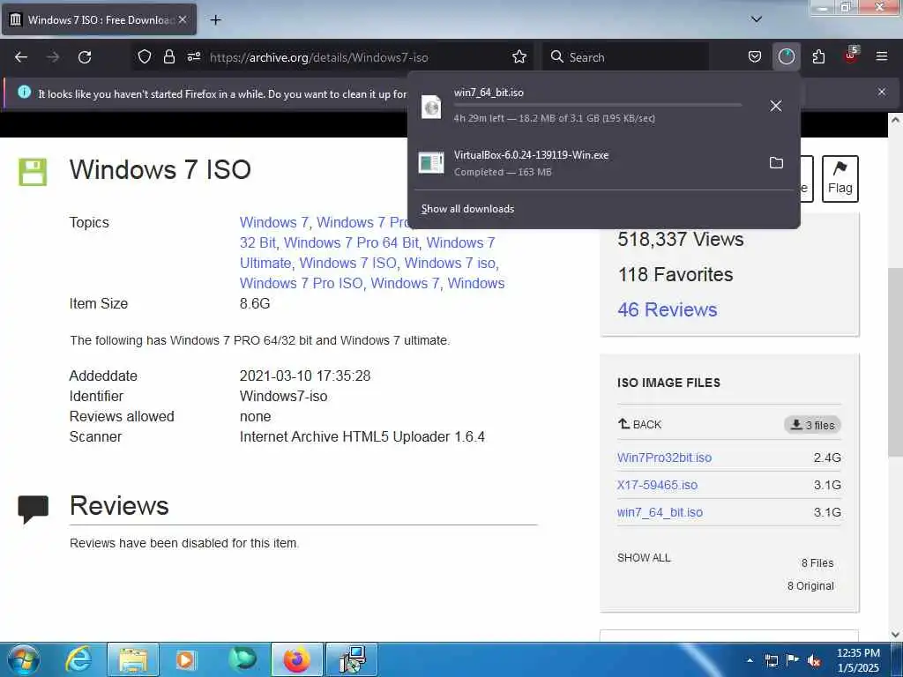
Task: Click the info icon in notification bar
Action: [24, 92]
